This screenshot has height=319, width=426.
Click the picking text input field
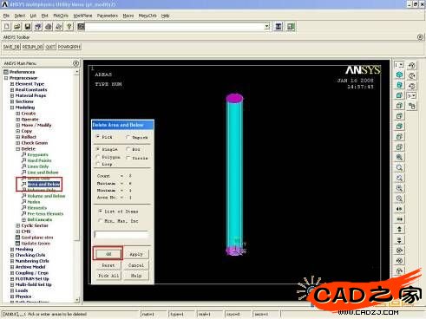[x=121, y=235]
